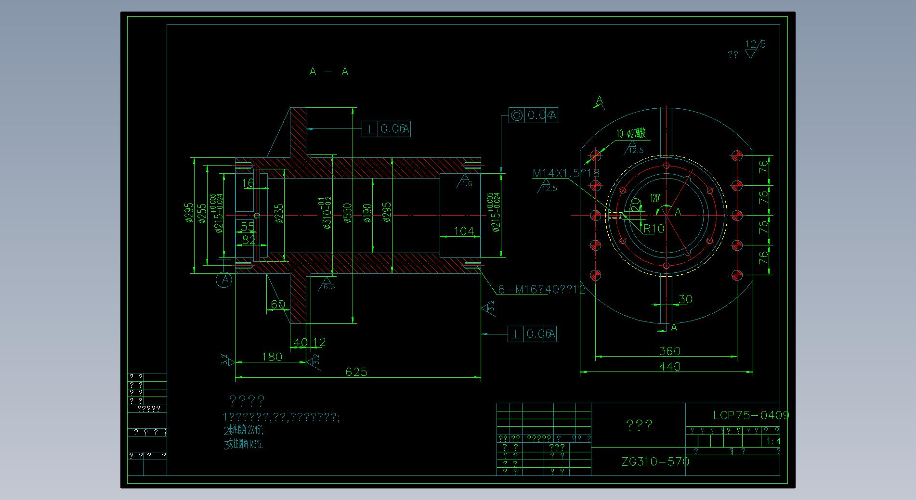Viewport: 916px width, 500px height.
Task: Select the "A — A" section view label
Action: [x=329, y=71]
